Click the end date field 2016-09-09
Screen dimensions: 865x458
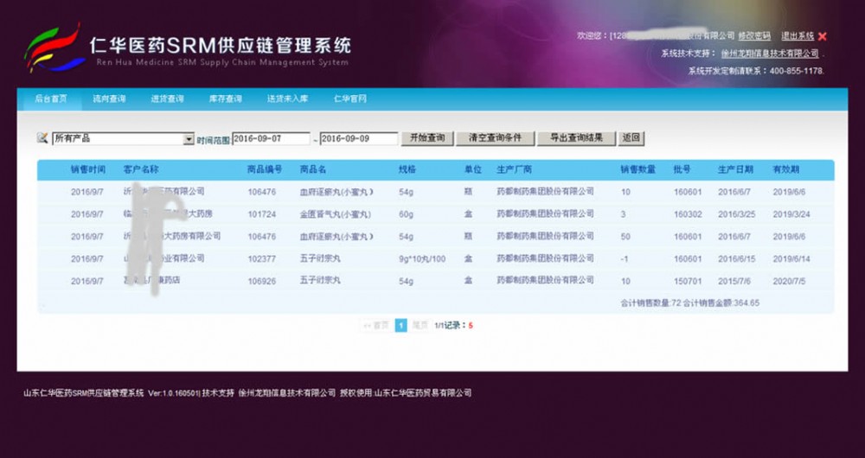(358, 138)
